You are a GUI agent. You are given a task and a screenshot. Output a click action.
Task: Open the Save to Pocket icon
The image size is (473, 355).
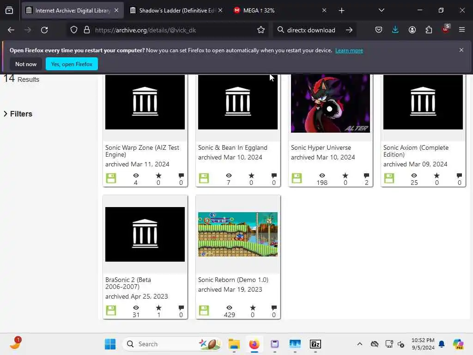[x=379, y=30]
